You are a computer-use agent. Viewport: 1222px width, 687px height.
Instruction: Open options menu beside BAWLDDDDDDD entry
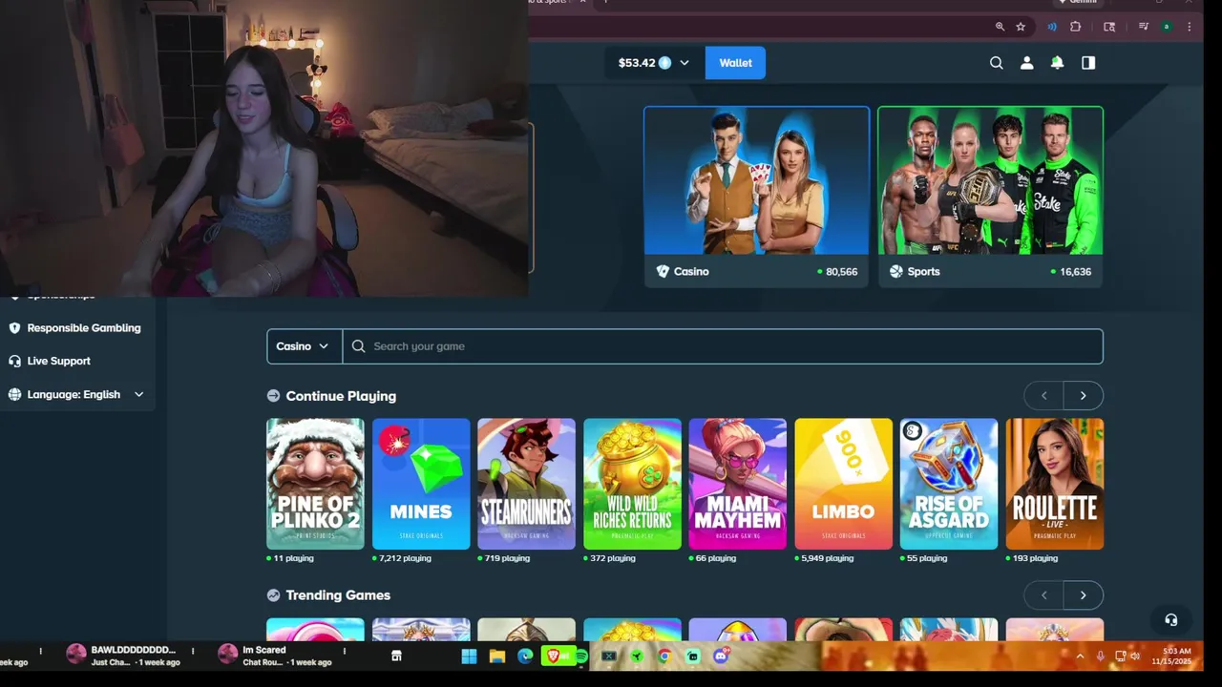pyautogui.click(x=193, y=651)
